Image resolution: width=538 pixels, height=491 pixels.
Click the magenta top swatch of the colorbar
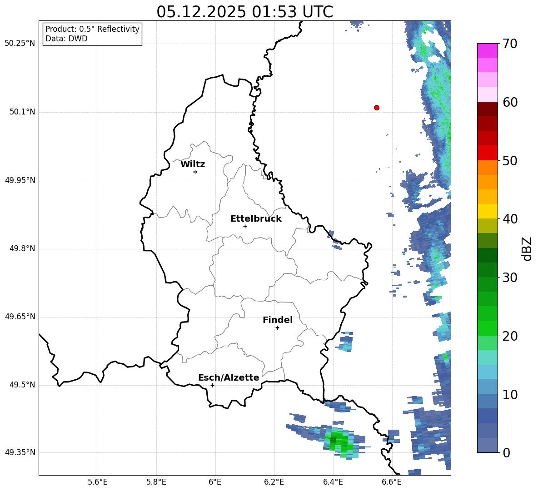[x=487, y=51]
